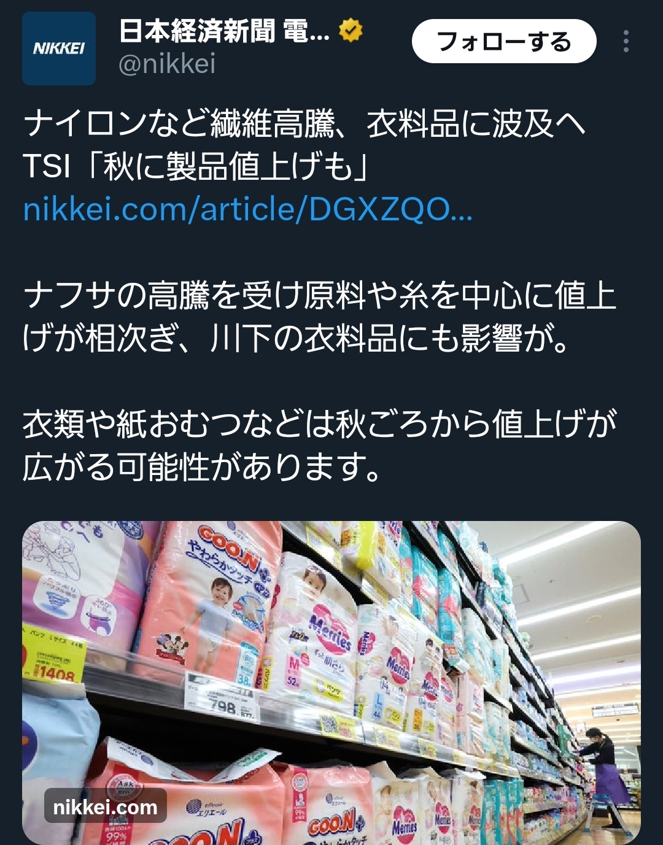The width and height of the screenshot is (663, 845).
Task: Click the paragraph starting with 衣類や紙おむつ
Action: [x=319, y=445]
